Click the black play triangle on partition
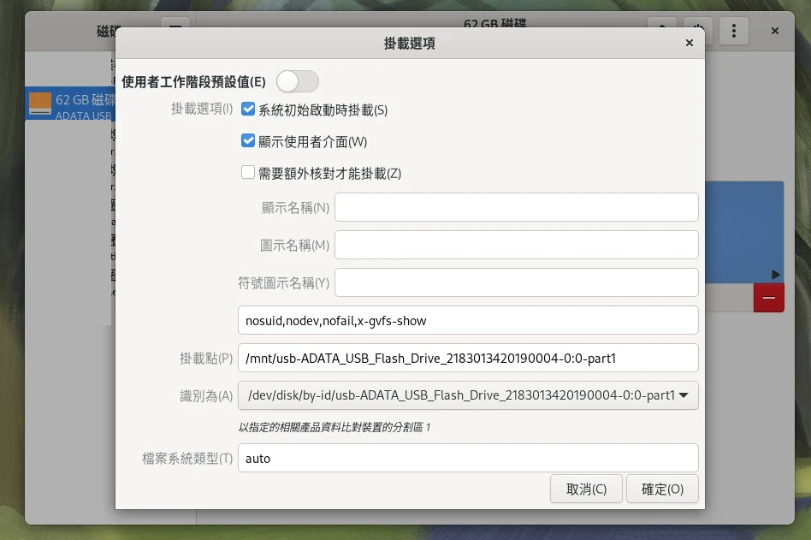The width and height of the screenshot is (811, 540). (x=775, y=275)
